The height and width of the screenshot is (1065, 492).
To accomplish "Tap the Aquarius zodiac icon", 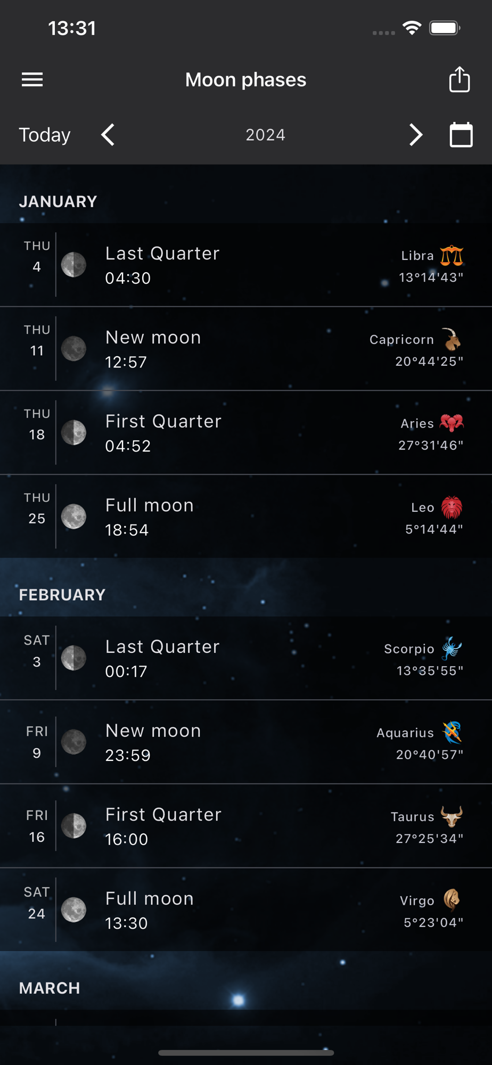I will coord(452,732).
